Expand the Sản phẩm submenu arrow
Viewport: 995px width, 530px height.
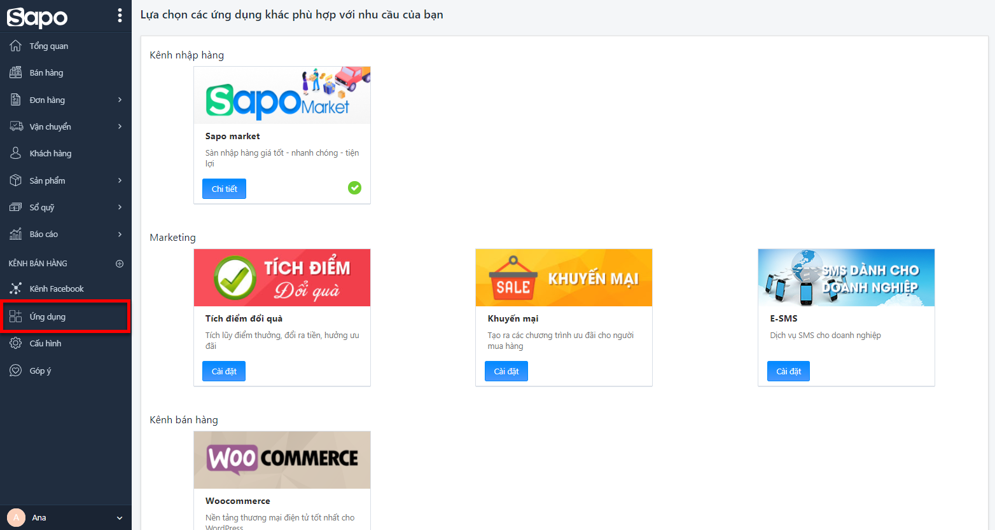[x=120, y=180]
